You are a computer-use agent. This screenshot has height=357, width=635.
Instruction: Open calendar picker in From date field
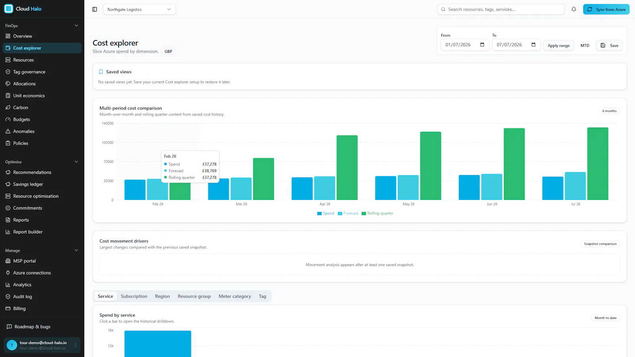(482, 45)
